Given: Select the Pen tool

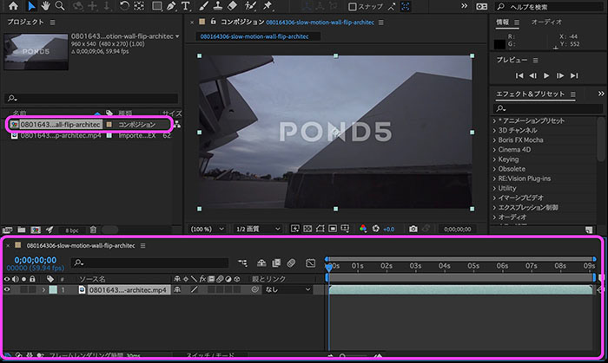Looking at the screenshot, I should (171, 6).
